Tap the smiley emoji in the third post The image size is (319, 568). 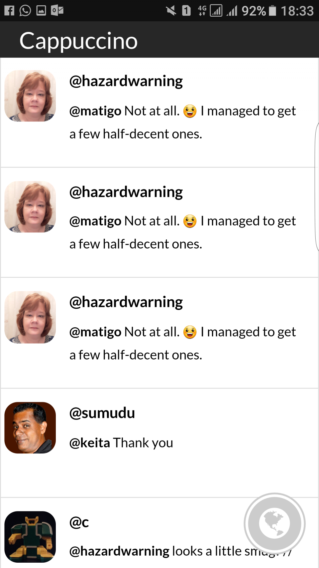click(190, 332)
